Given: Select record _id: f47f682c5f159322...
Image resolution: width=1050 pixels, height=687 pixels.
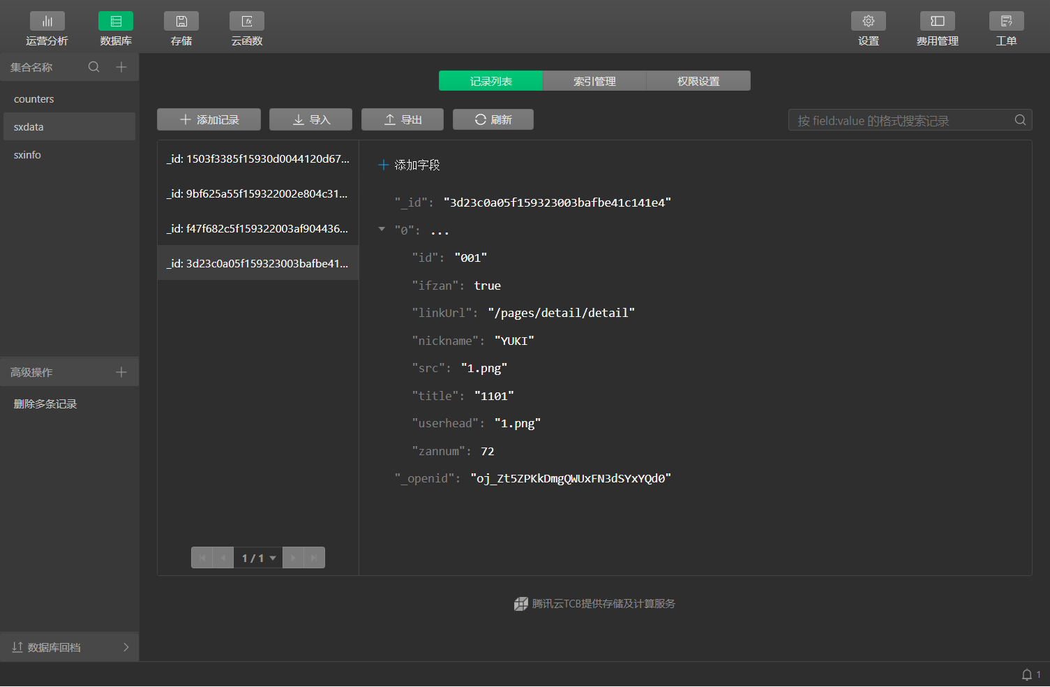Looking at the screenshot, I should click(258, 228).
